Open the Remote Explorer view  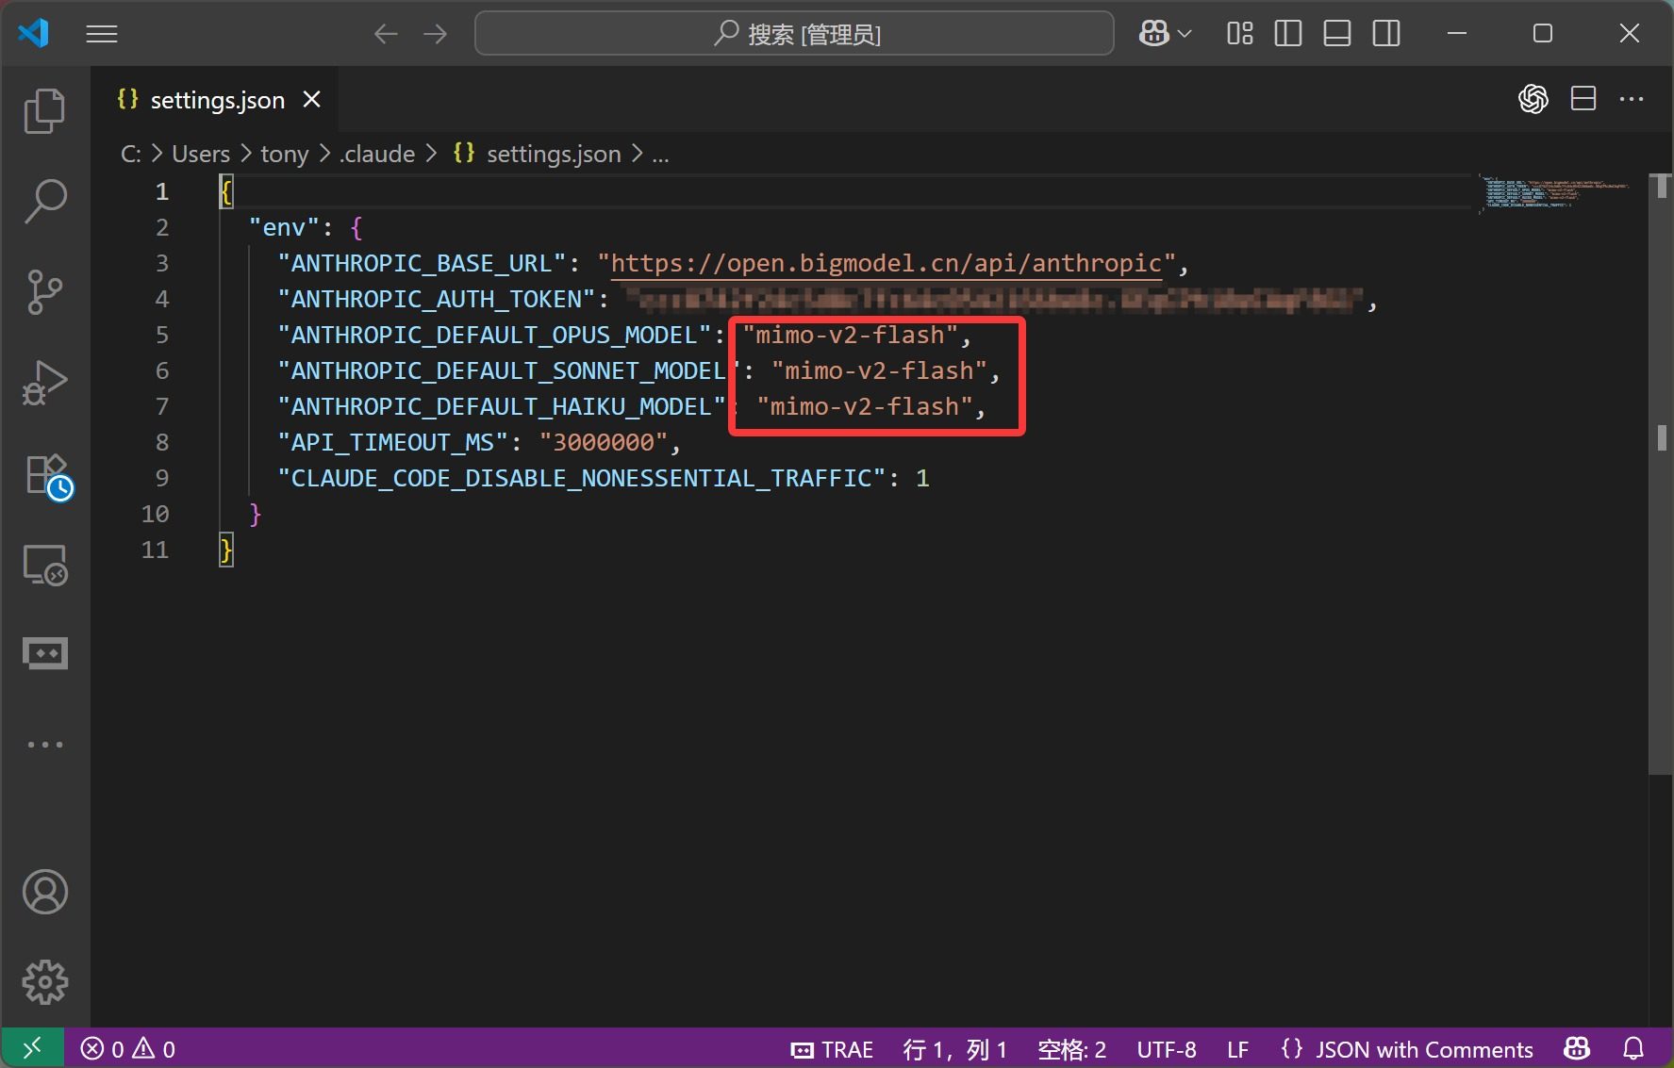44,566
